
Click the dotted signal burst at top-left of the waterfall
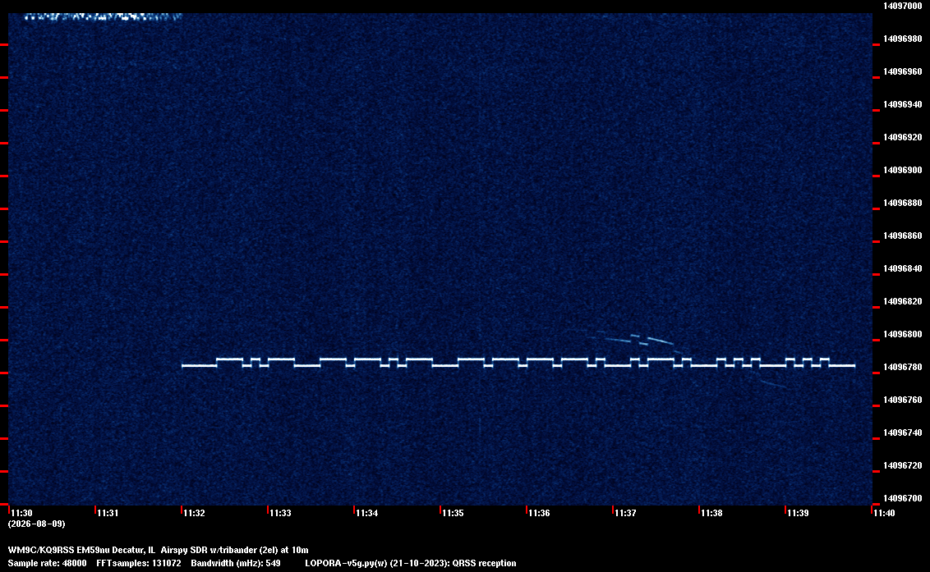tap(102, 16)
